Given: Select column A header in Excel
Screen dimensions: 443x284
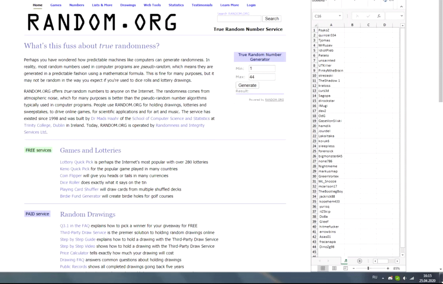Looking at the screenshot, I should [x=331, y=25].
